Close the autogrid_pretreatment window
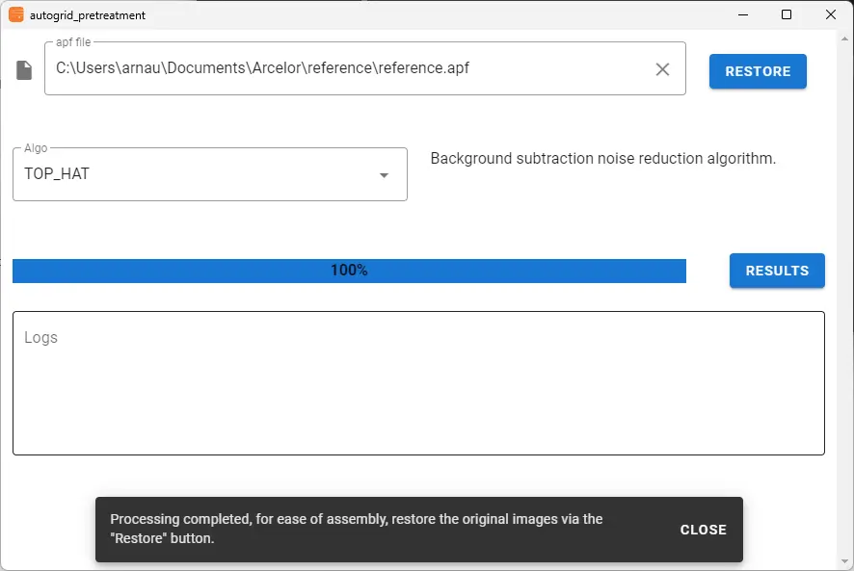Image resolution: width=854 pixels, height=571 pixels. point(830,14)
